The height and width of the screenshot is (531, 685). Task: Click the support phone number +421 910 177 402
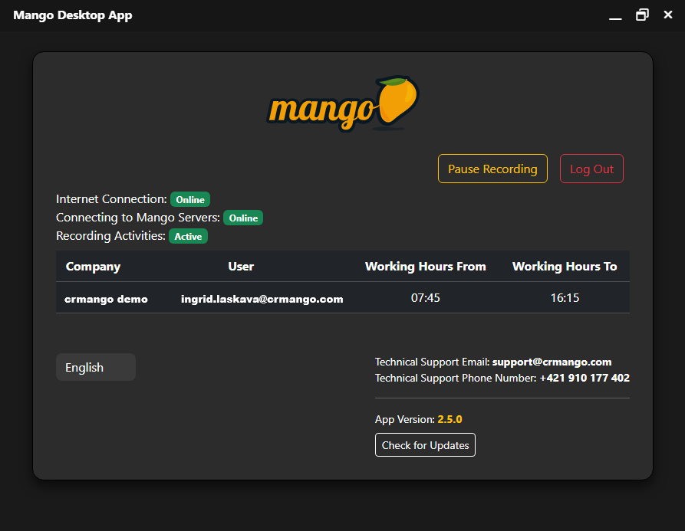coord(585,378)
